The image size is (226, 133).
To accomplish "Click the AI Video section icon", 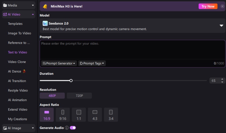I will (x=5, y=14).
